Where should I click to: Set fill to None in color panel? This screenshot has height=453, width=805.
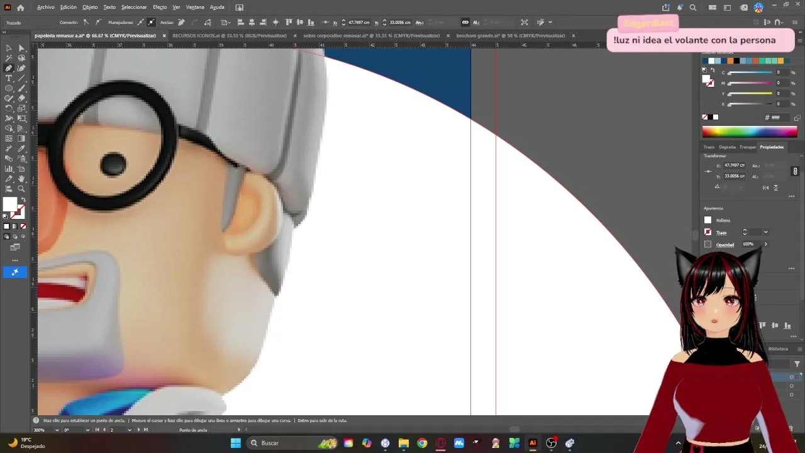[x=705, y=117]
